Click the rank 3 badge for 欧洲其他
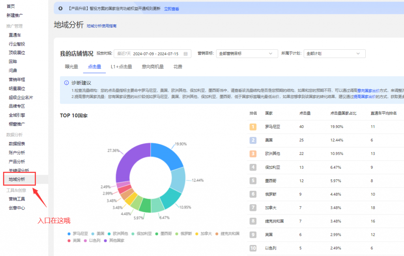 pos(253,154)
